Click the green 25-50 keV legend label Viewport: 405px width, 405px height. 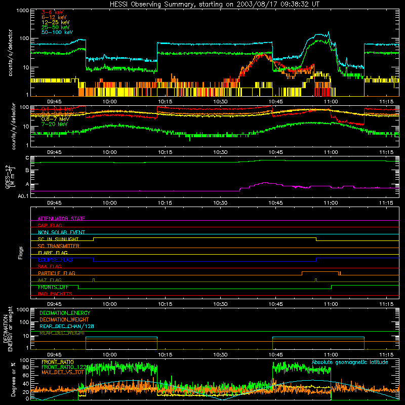[55, 27]
